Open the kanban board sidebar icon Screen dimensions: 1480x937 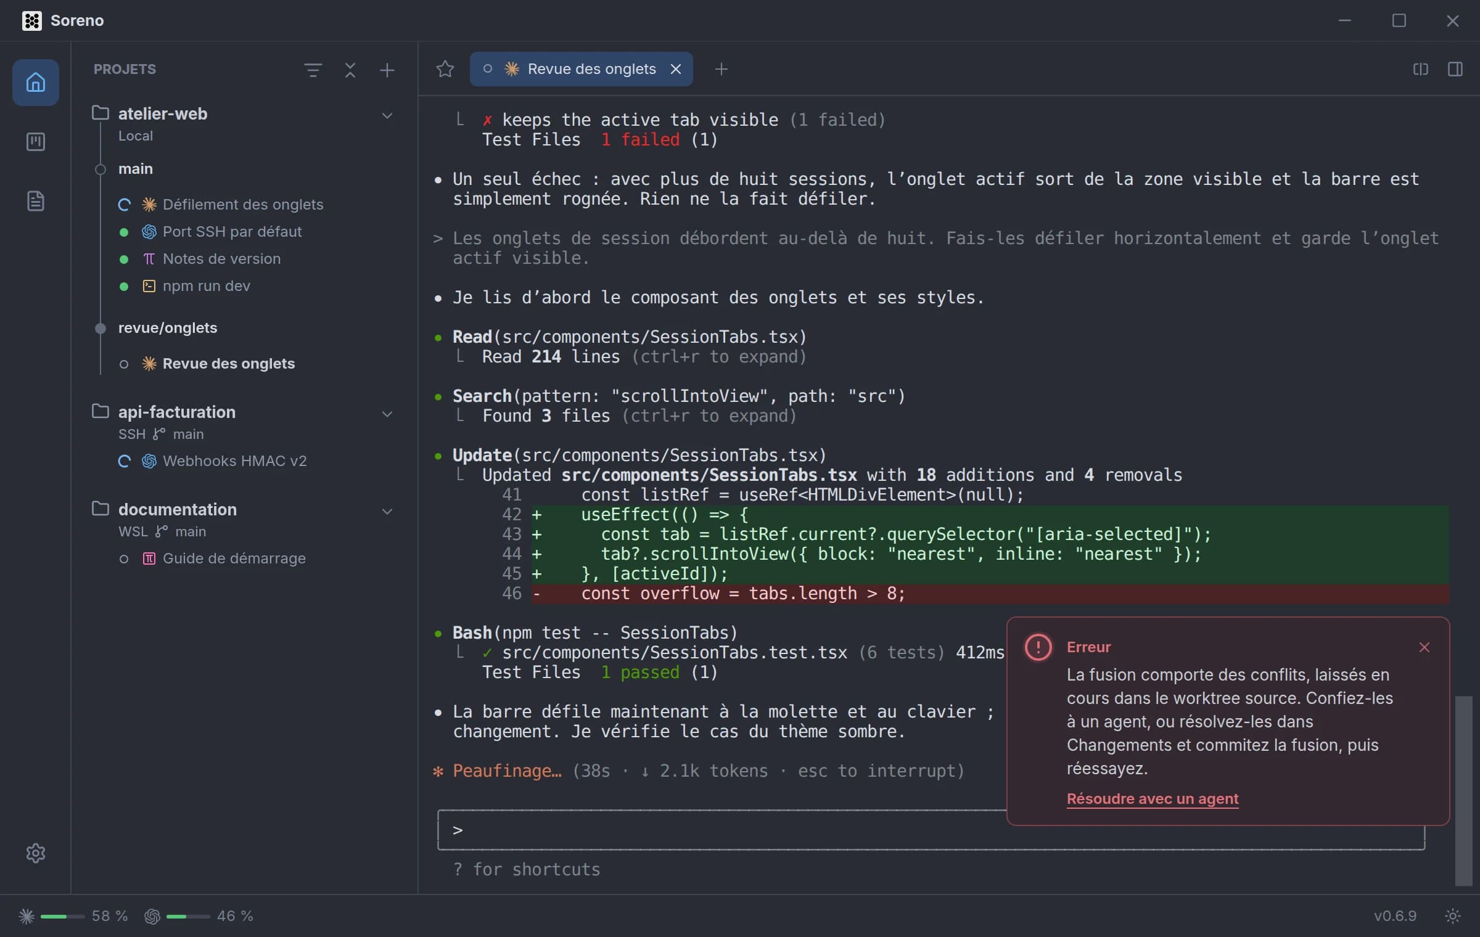pyautogui.click(x=36, y=142)
